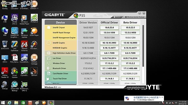Viewport: 188px width, 105px height.
Task: Open SmartManager desktop shortcut
Action: click(x=24, y=5)
